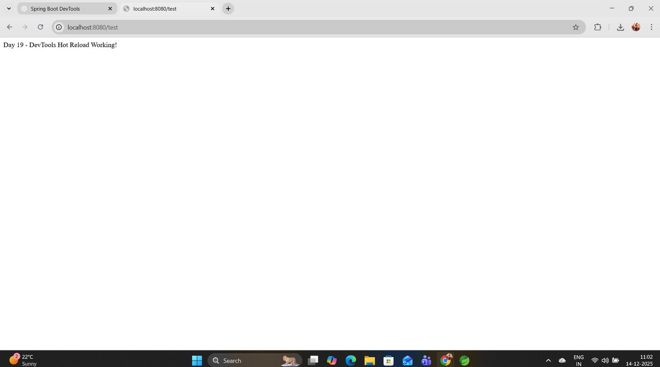The width and height of the screenshot is (660, 367).
Task: Open the Chrome profile avatar
Action: click(636, 27)
